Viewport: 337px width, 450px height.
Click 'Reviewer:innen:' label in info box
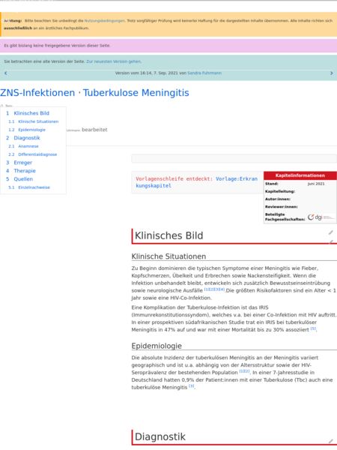(x=282, y=207)
